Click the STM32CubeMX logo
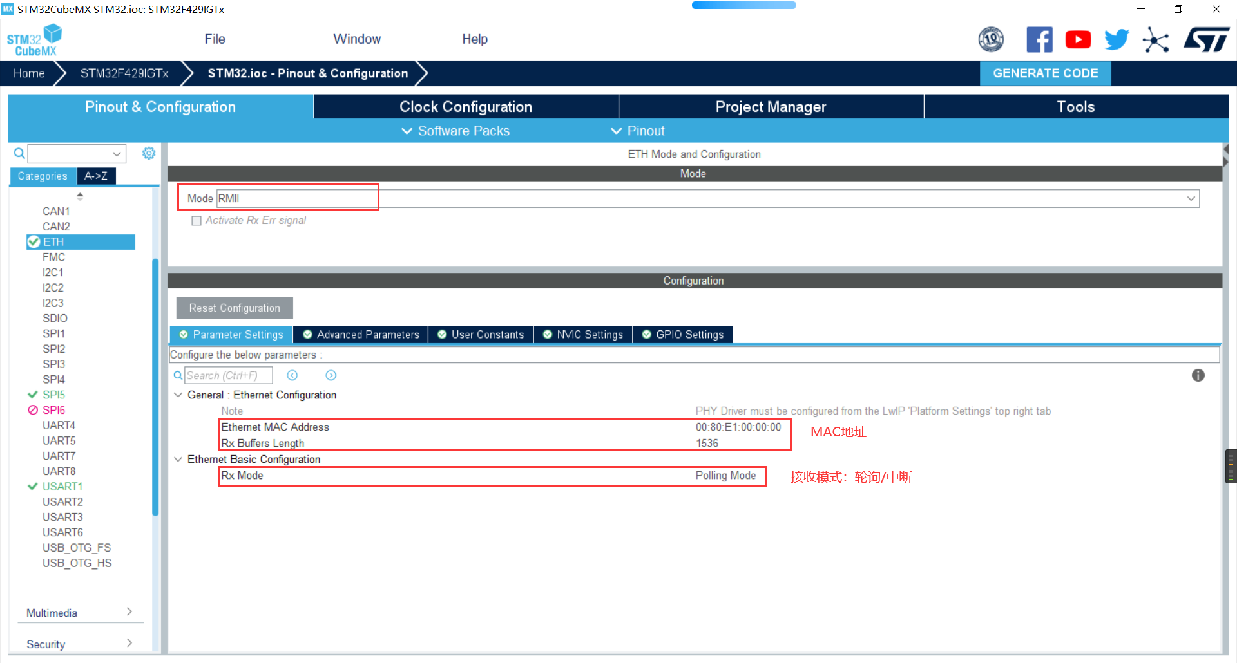The height and width of the screenshot is (663, 1237). 34,41
